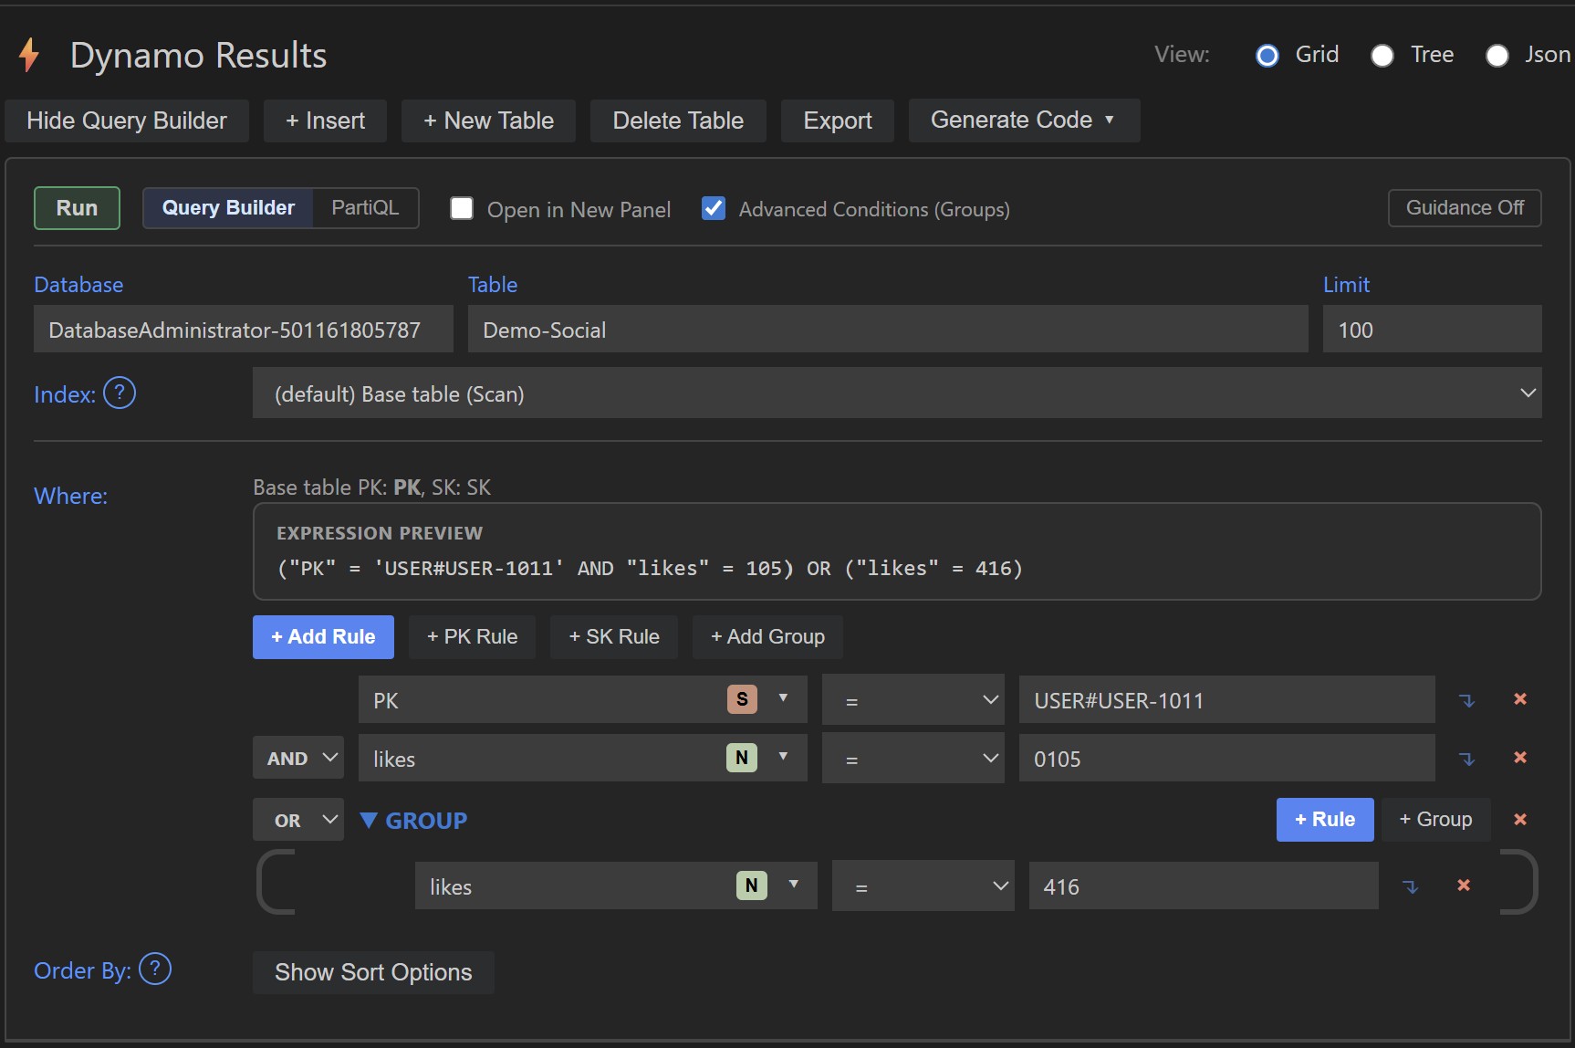Image resolution: width=1575 pixels, height=1048 pixels.
Task: Click the + SK Rule button
Action: [x=614, y=637]
